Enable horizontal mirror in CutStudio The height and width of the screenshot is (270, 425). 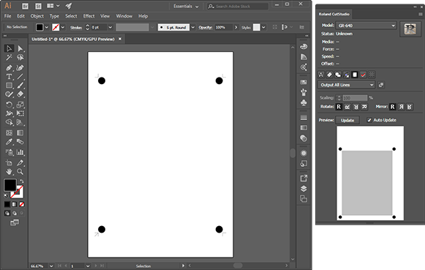point(401,107)
